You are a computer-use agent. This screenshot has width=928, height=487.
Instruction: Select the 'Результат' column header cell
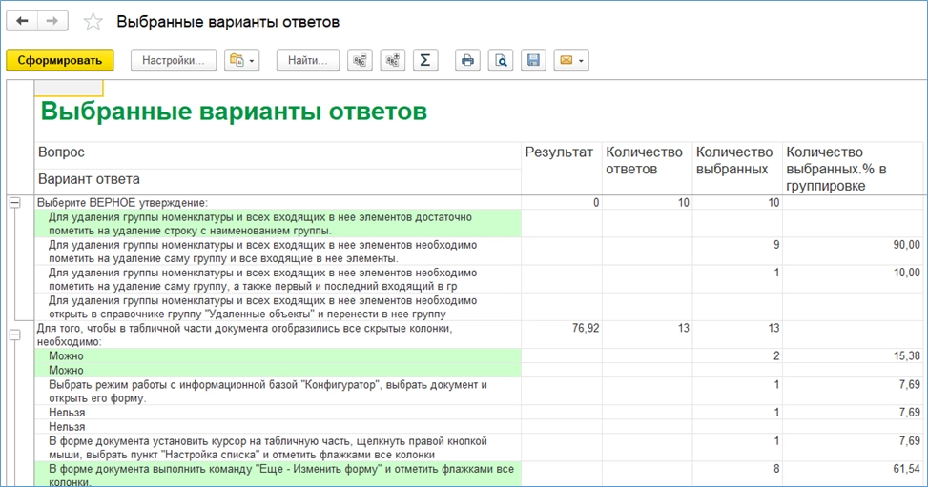559,152
